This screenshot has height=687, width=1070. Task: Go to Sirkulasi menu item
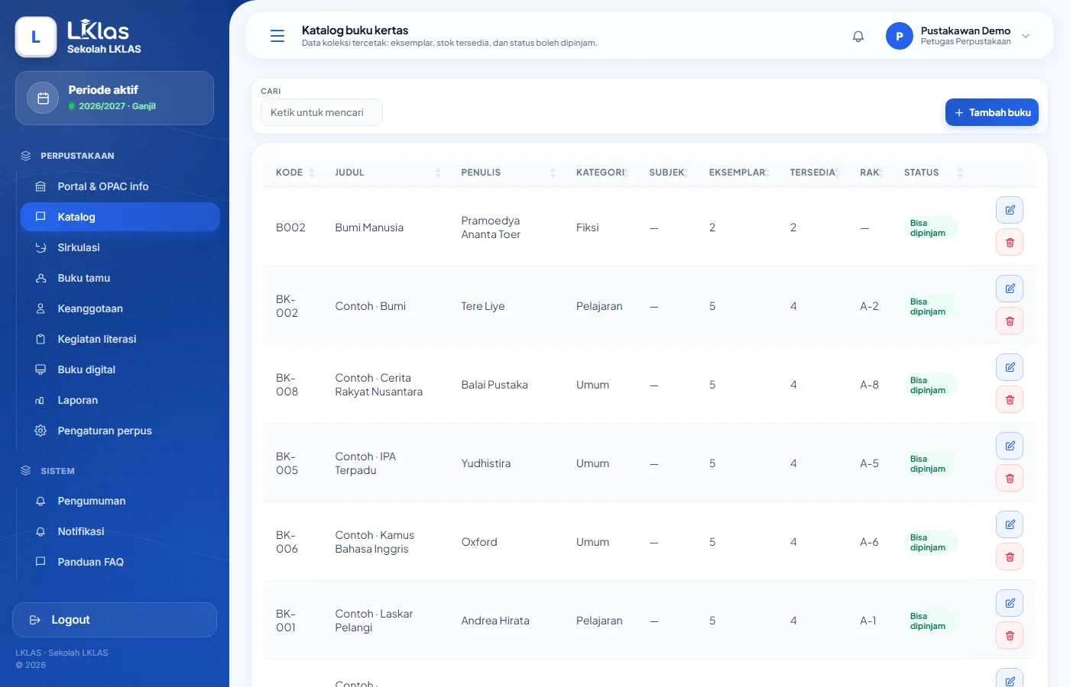120,247
